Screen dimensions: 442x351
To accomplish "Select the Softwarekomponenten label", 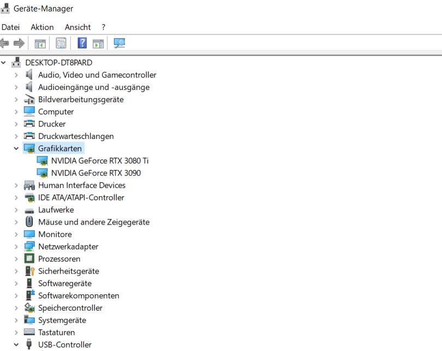I will [x=79, y=295].
